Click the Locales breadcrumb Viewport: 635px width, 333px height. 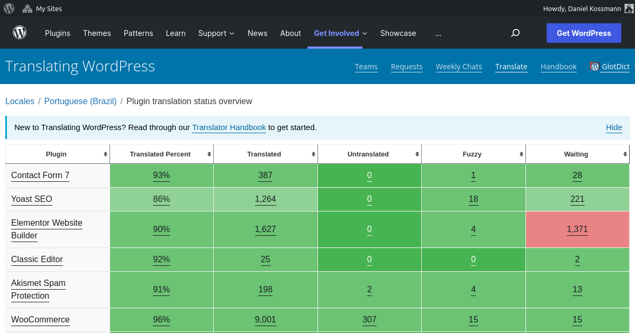point(20,101)
